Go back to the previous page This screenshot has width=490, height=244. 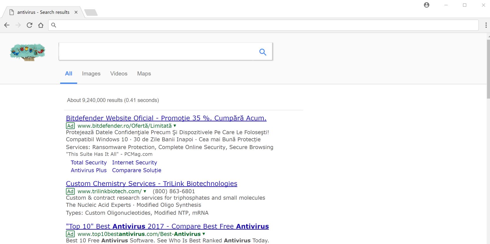7,25
